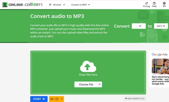Click the Online-Convert logo
The image size is (169, 102).
[22, 4]
